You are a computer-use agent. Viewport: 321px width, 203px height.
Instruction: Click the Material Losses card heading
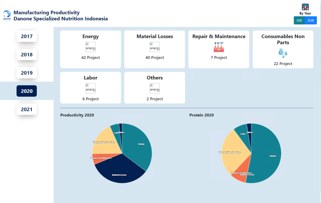(155, 36)
